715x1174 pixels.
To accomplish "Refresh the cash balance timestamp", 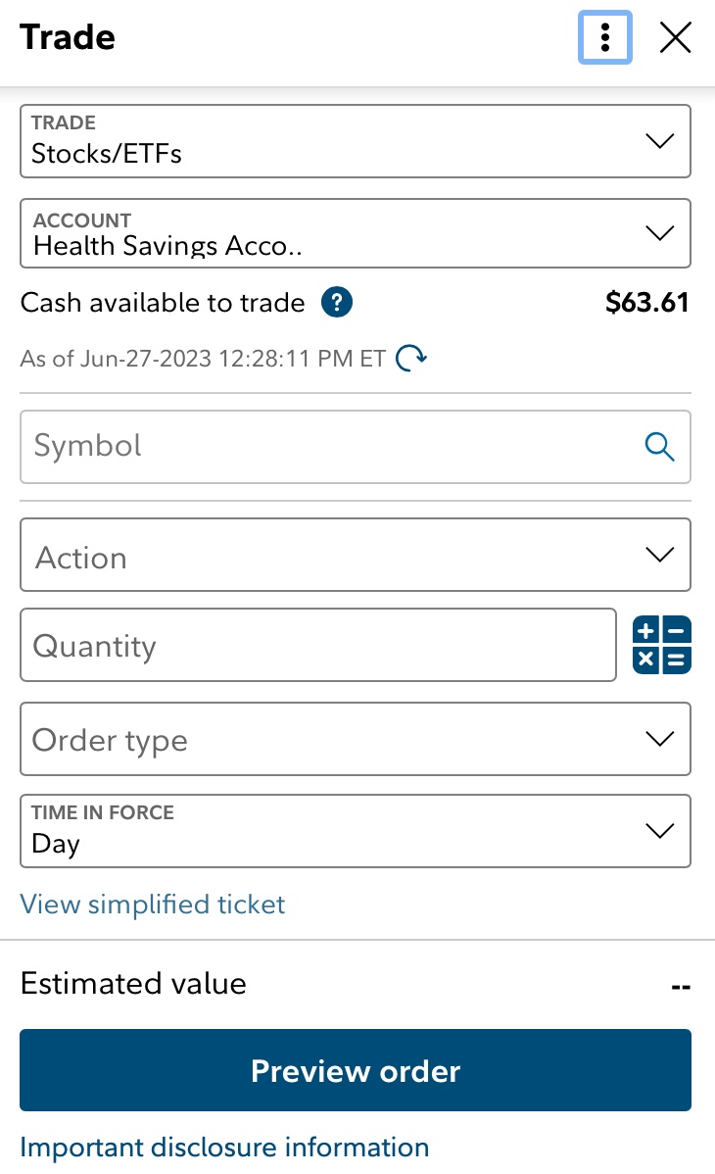I will click(x=410, y=359).
